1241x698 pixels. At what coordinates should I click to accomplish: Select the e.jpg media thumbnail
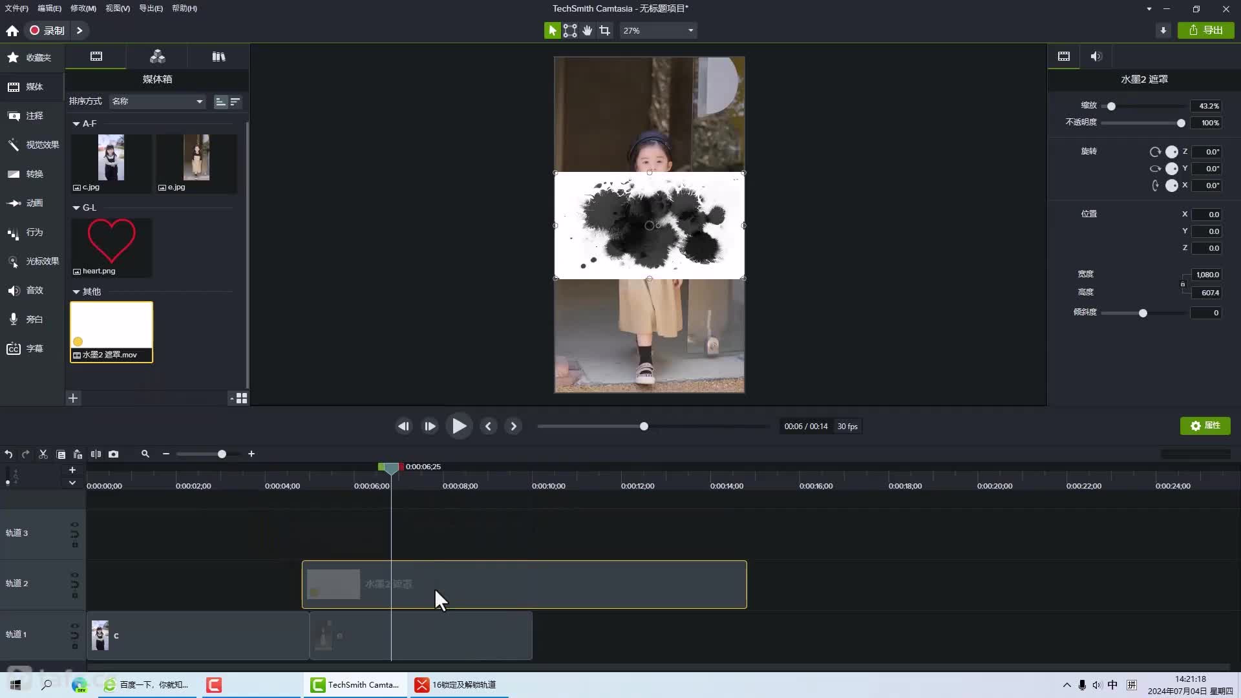[x=196, y=163]
